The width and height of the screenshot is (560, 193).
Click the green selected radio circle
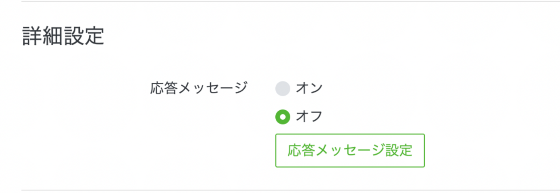click(283, 116)
